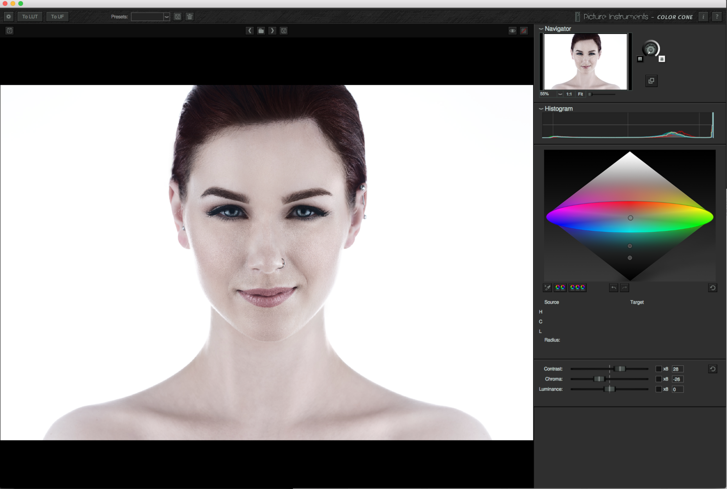Reset the color cone corrections
The width and height of the screenshot is (727, 489).
(712, 288)
